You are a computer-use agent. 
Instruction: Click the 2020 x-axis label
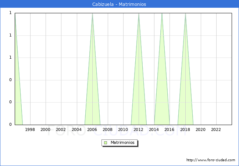click(x=201, y=129)
